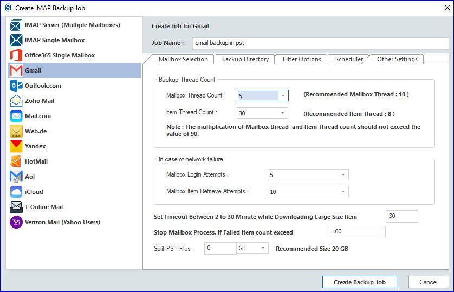Expand Mailbox Login Attempts dropdown arrow

[x=343, y=175]
